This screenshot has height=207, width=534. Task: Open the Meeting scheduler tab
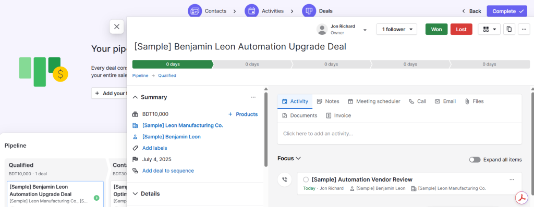pos(374,101)
